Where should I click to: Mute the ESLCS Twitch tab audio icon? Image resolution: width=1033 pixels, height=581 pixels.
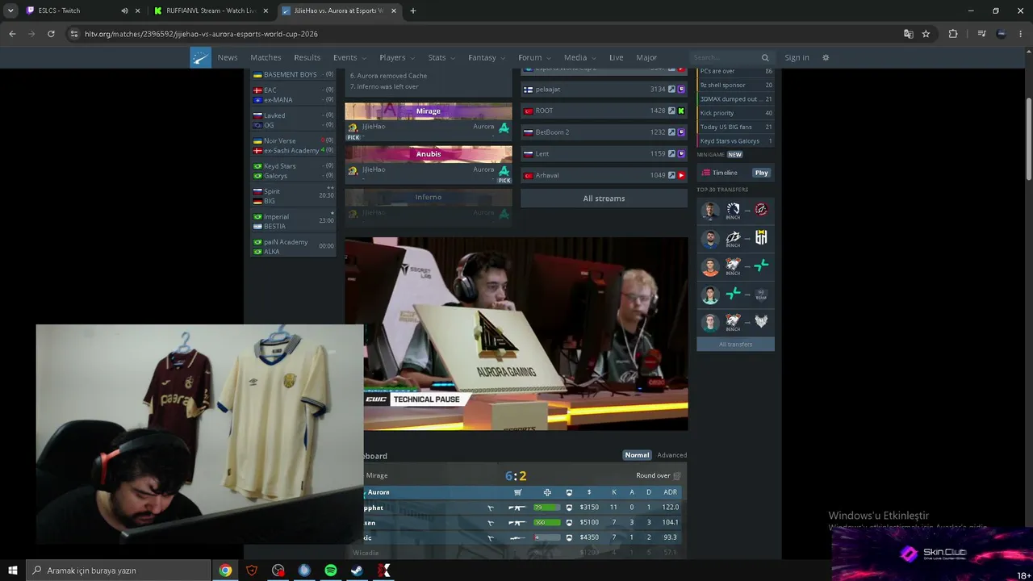pyautogui.click(x=124, y=11)
